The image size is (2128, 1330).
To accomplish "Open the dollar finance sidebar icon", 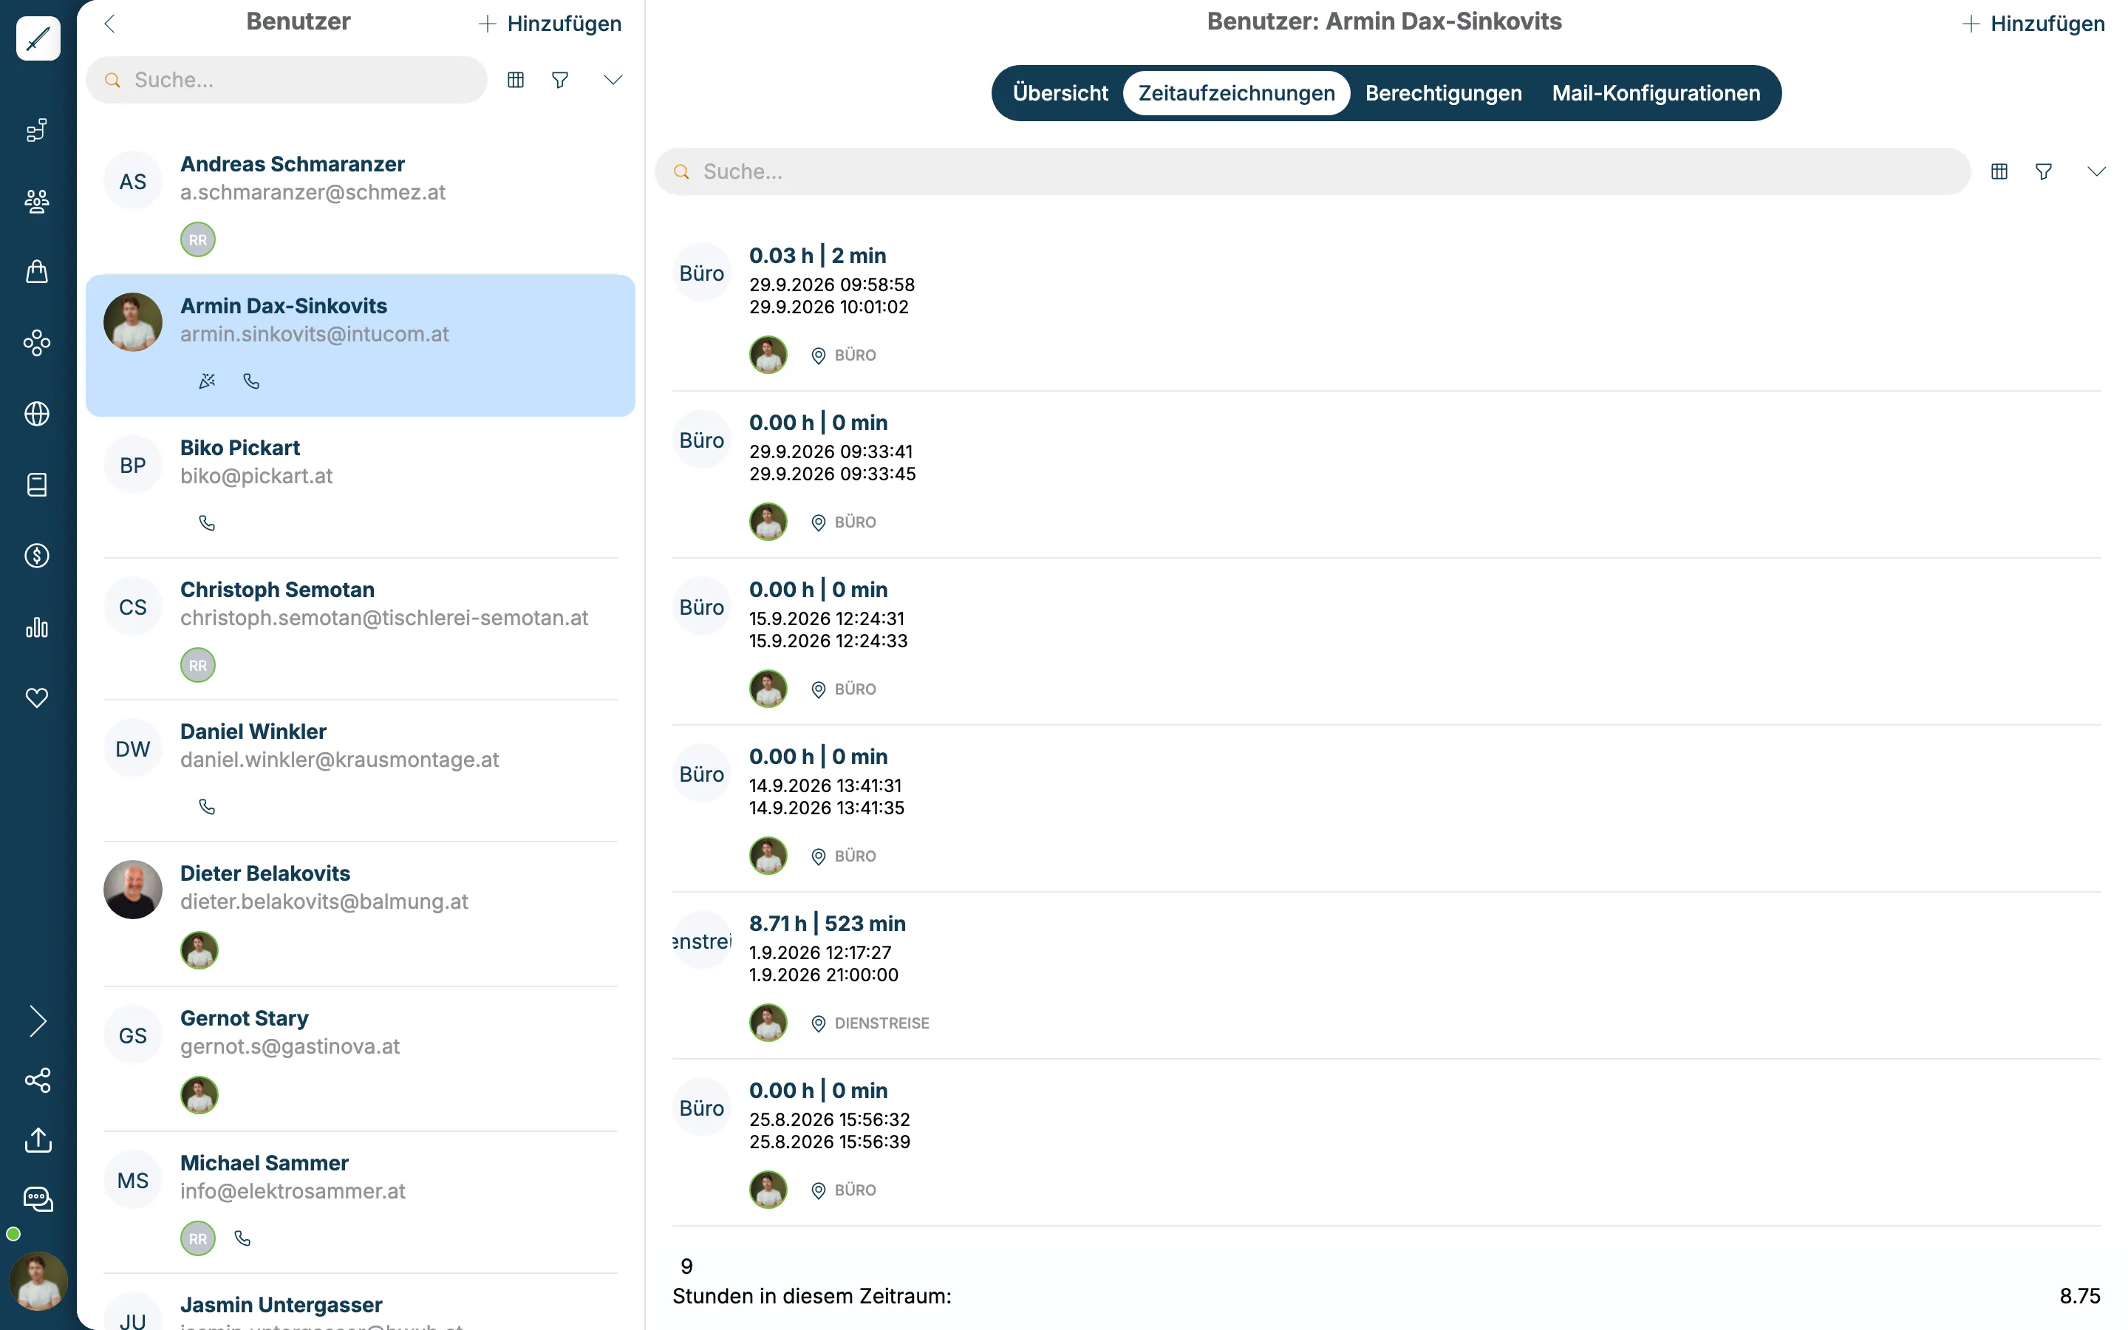I will pos(37,556).
